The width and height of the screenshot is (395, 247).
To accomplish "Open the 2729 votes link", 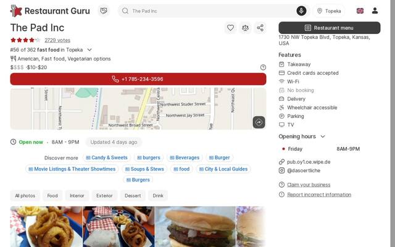I will click(x=57, y=40).
